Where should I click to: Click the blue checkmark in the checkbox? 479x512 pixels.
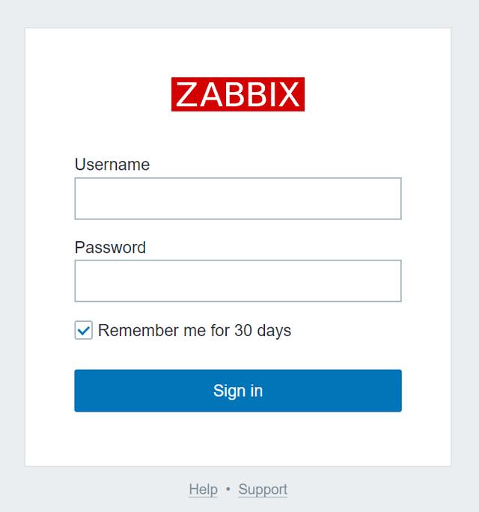(x=84, y=331)
